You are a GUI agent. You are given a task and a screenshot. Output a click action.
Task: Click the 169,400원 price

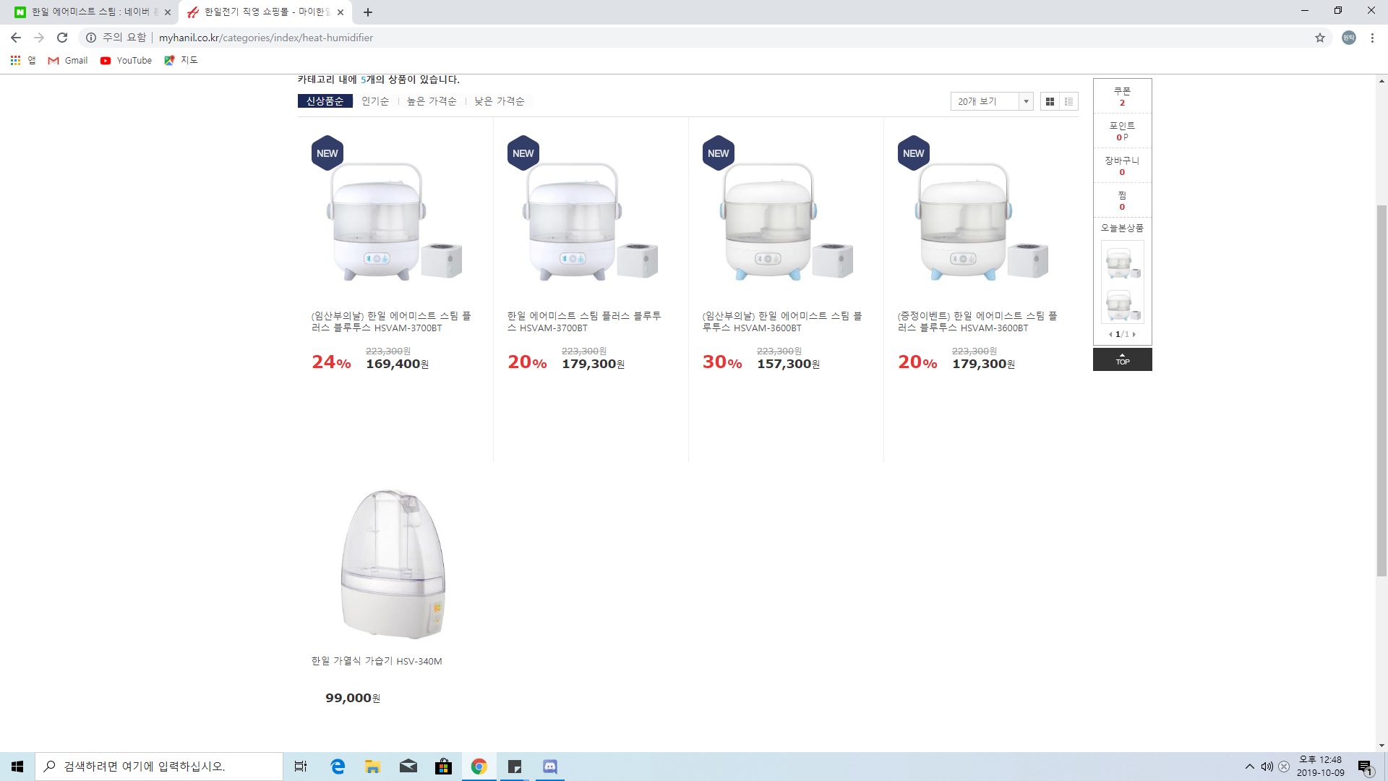coord(397,364)
